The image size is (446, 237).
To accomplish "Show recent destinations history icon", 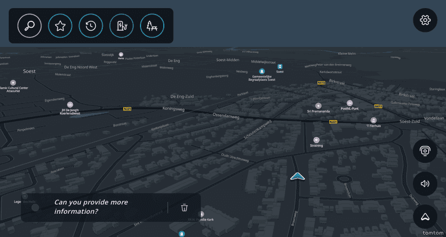I will [x=91, y=25].
